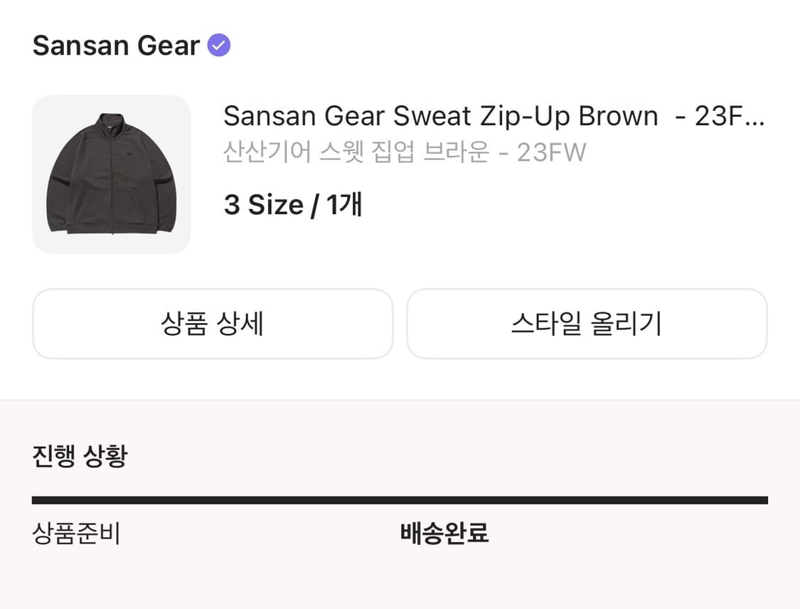
Task: Tap the bold 배송완료 status label
Action: [x=444, y=534]
